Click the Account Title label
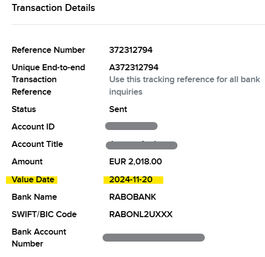Viewport: 265px width, 257px height. point(37,144)
